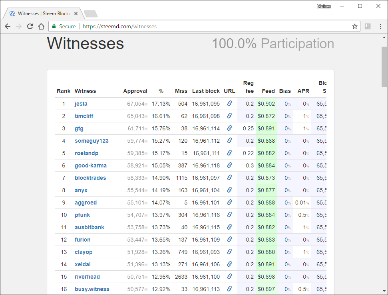Image resolution: width=388 pixels, height=295 pixels.
Task: Click the Witness column header
Action: click(85, 91)
